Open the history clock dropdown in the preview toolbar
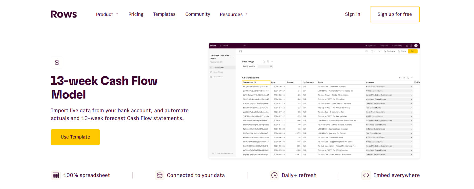The height and width of the screenshot is (189, 474). click(x=373, y=51)
